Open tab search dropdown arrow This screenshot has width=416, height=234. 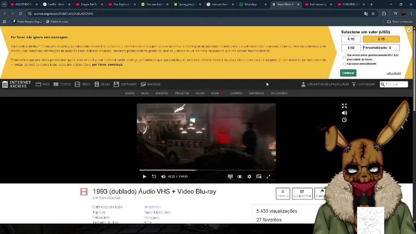(x=4, y=5)
